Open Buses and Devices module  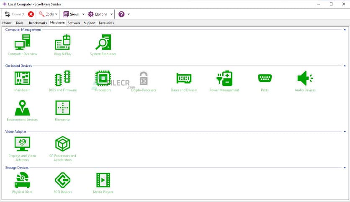point(184,81)
